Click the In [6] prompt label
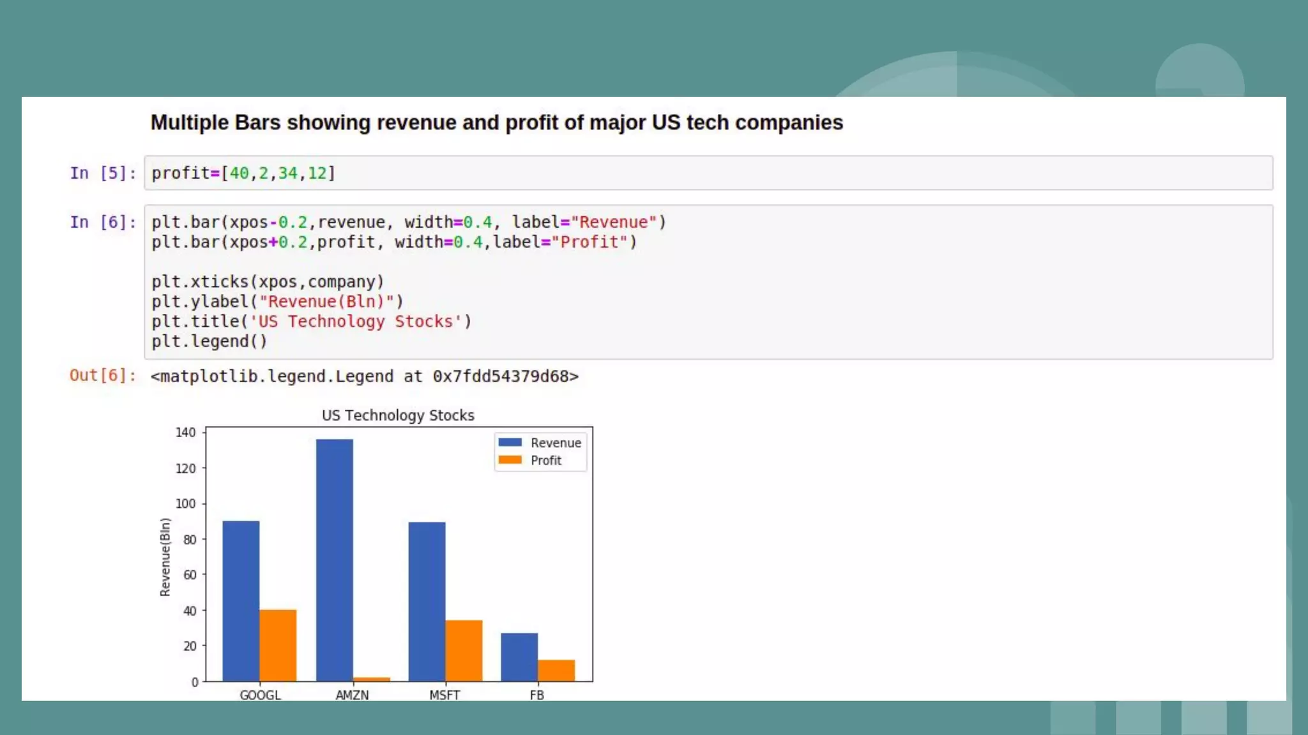Screen dimensions: 1308x735 (x=103, y=223)
